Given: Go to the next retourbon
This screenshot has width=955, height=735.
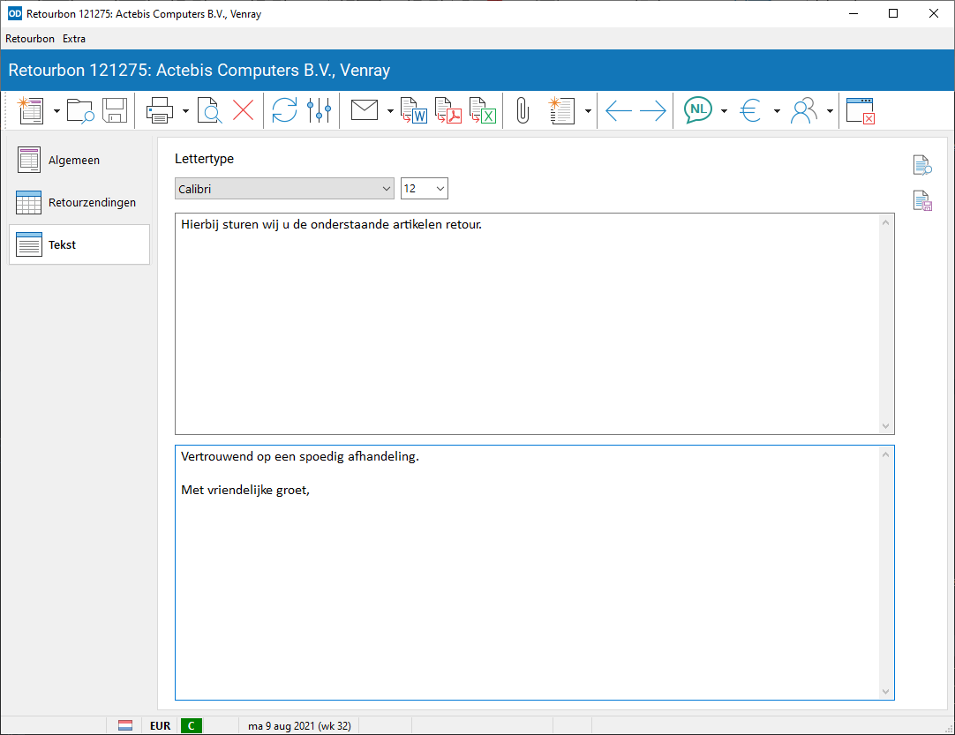Looking at the screenshot, I should tap(653, 111).
